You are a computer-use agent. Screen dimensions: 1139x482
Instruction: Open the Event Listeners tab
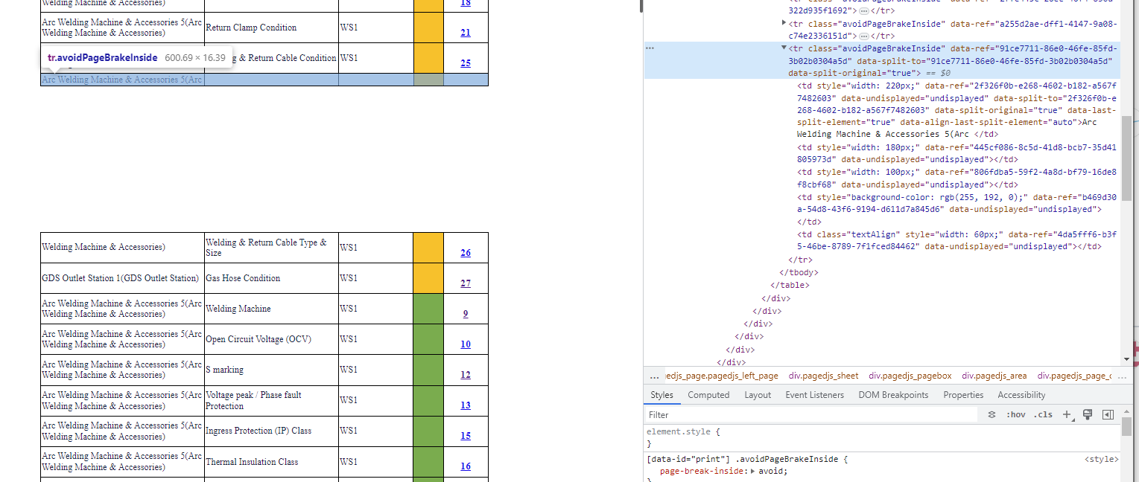[x=814, y=395]
